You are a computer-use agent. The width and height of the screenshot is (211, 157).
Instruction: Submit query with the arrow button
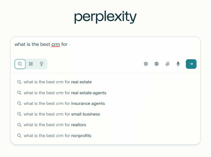click(191, 64)
